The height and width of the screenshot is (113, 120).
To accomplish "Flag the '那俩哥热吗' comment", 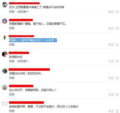I will click(117, 61).
